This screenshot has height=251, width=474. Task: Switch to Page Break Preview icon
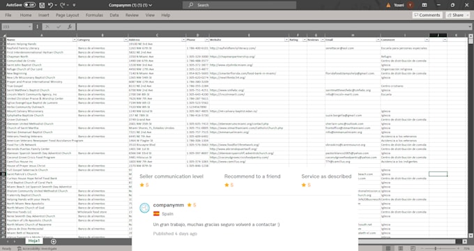[x=413, y=248]
